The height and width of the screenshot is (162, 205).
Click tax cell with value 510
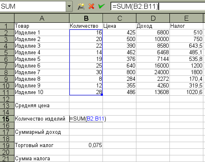click(x=186, y=33)
